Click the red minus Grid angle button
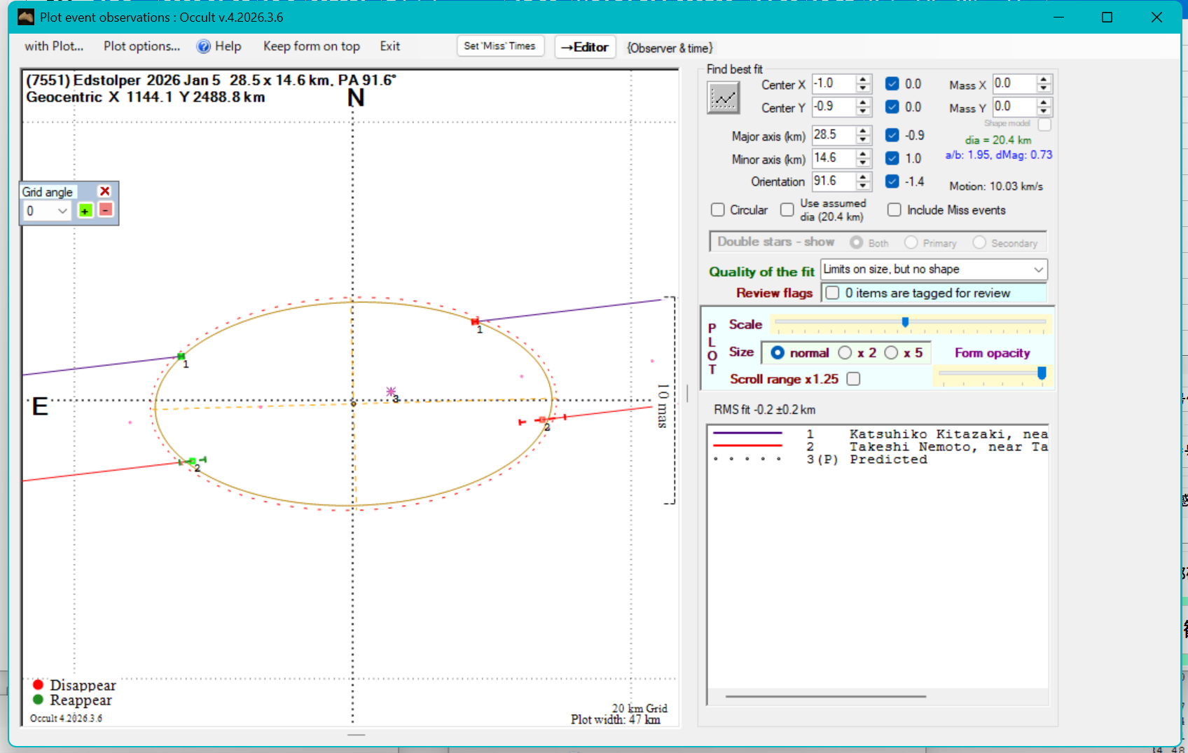This screenshot has height=753, width=1188. pyautogui.click(x=105, y=210)
